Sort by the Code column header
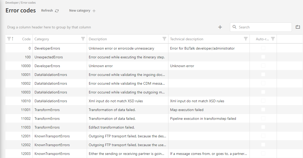The image size is (303, 158). click(x=26, y=39)
